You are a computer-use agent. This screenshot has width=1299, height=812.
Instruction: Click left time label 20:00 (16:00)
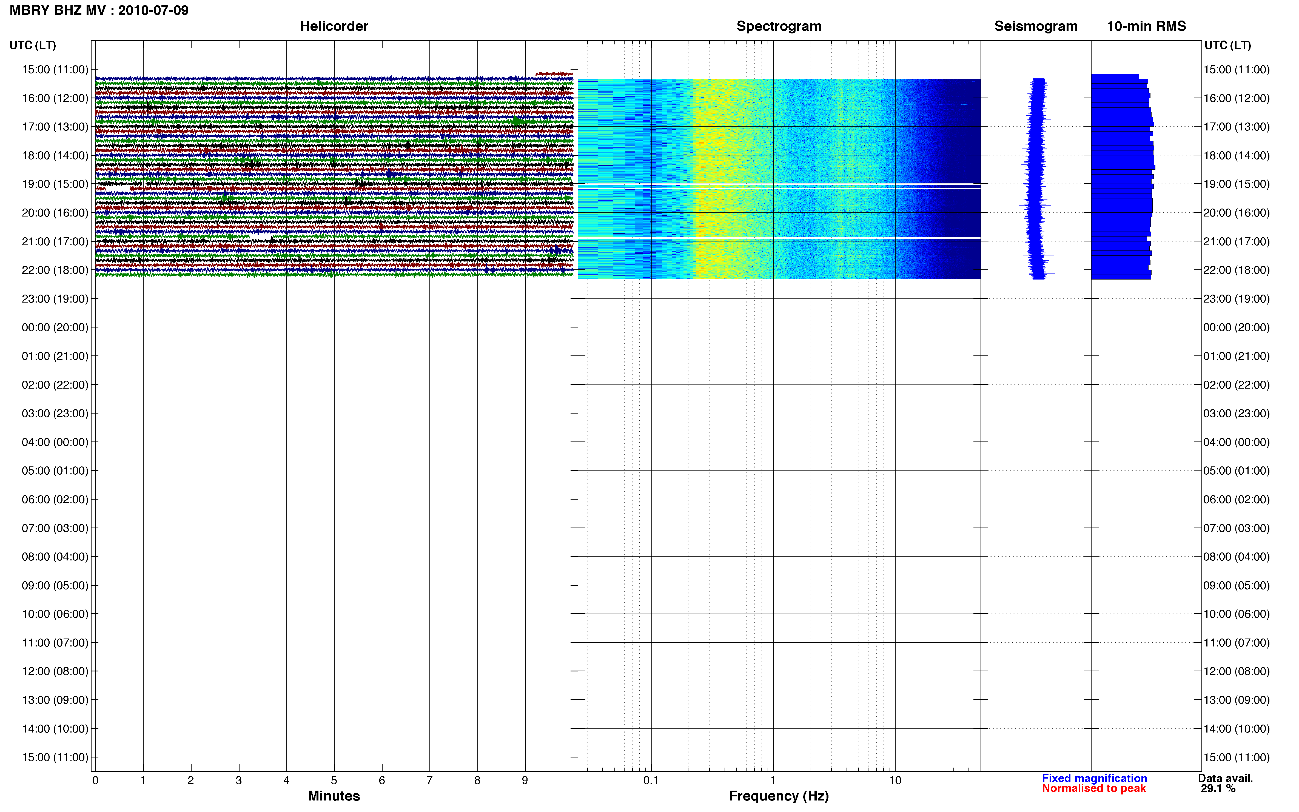tap(55, 213)
